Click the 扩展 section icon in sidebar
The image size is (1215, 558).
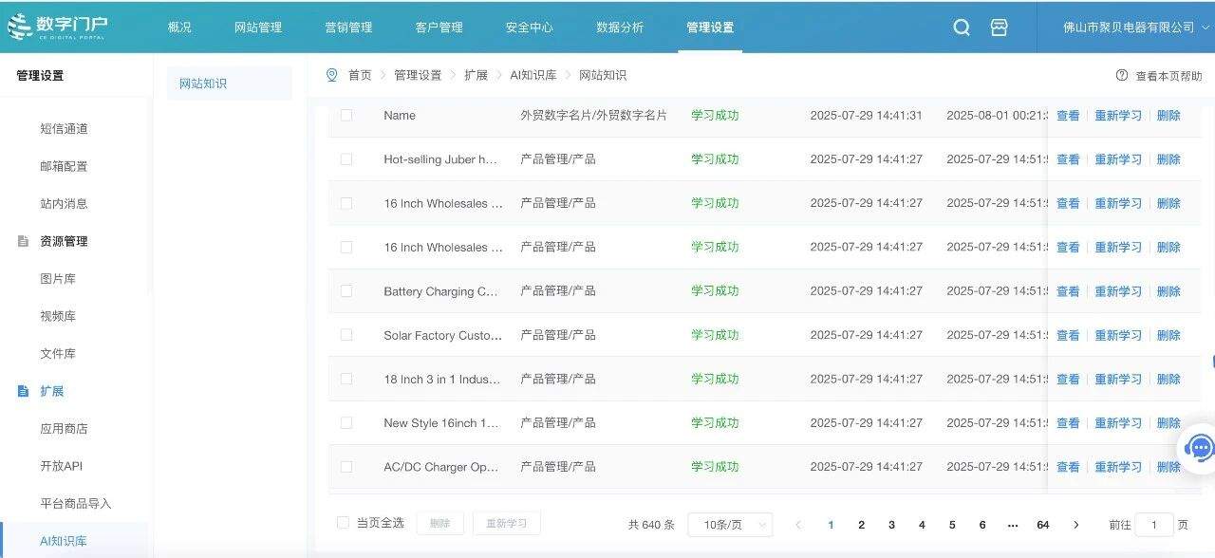(23, 391)
